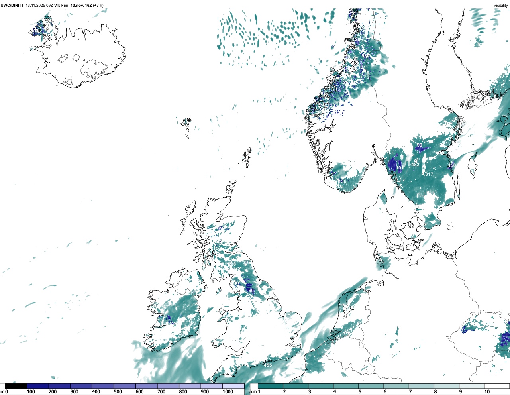Choose the 5 km teal legend swatch
The width and height of the screenshot is (510, 395).
click(x=371, y=386)
